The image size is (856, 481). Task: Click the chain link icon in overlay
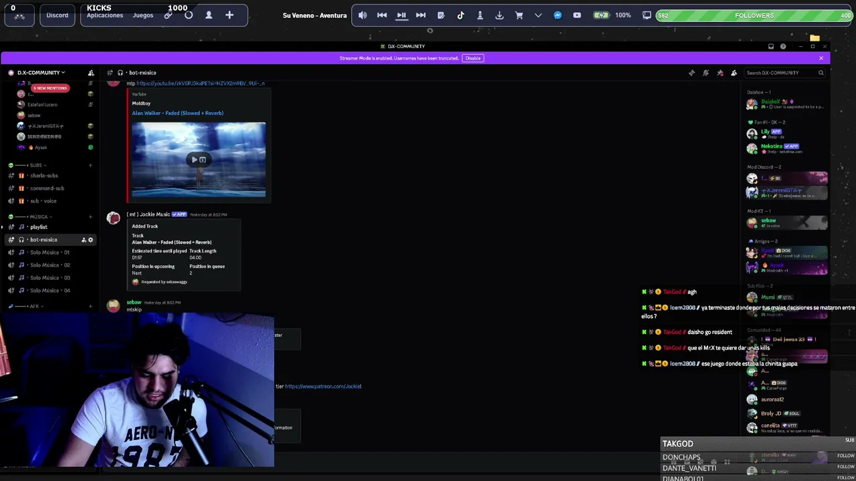169,15
